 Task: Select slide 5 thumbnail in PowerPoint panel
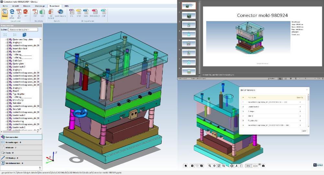pyautogui.click(x=189, y=43)
